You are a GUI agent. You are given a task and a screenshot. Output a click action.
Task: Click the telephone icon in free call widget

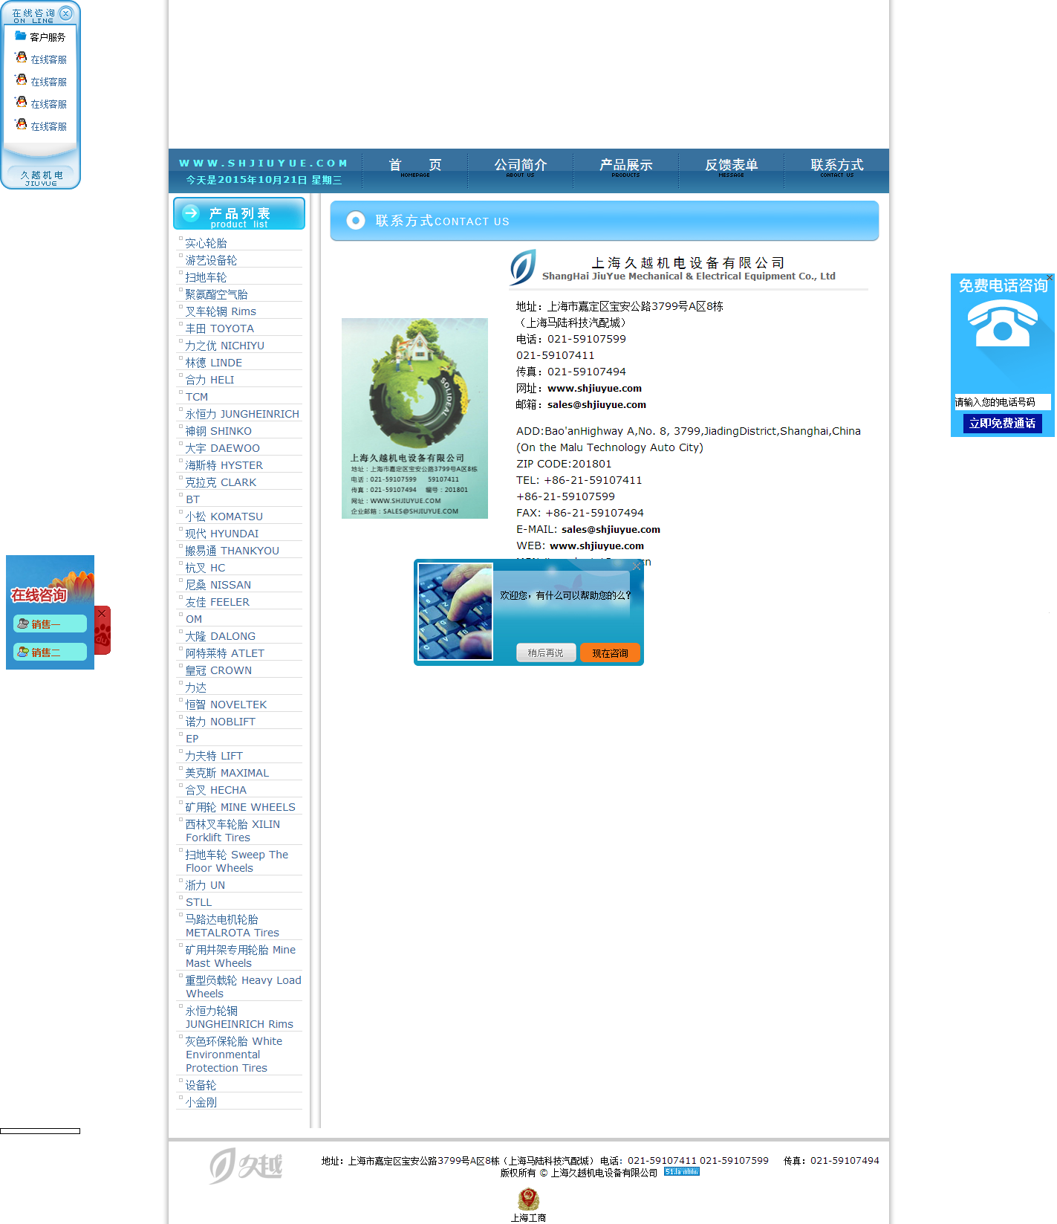pos(1002,324)
